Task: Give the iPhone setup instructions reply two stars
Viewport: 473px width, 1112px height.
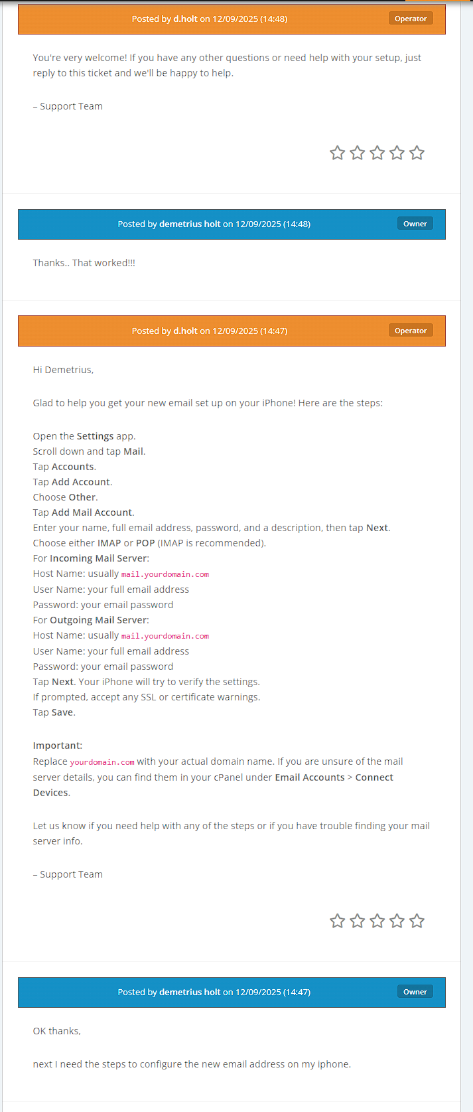Action: point(357,921)
